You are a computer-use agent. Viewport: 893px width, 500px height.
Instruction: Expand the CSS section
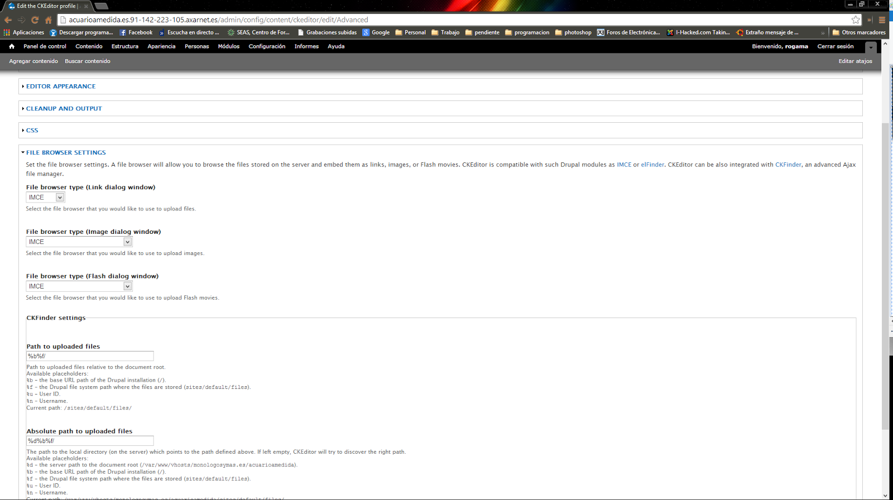click(x=32, y=131)
